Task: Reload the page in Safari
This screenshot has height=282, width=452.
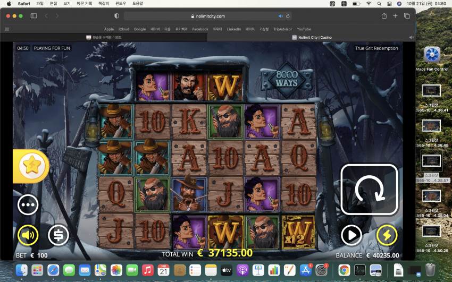Action: pos(288,16)
